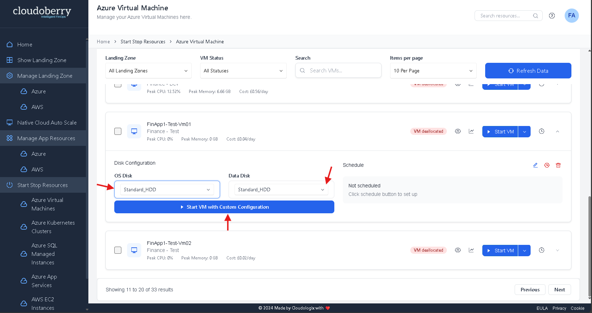Click the edit schedule pencil icon
This screenshot has height=313, width=592.
tap(536, 165)
